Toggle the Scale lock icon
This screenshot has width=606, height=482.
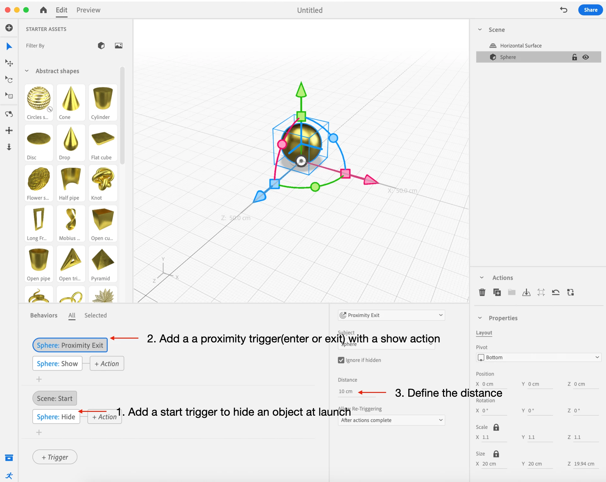[x=496, y=427]
